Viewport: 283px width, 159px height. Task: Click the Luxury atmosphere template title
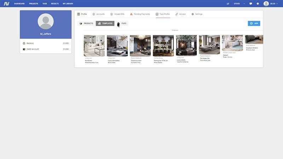pyautogui.click(x=114, y=60)
